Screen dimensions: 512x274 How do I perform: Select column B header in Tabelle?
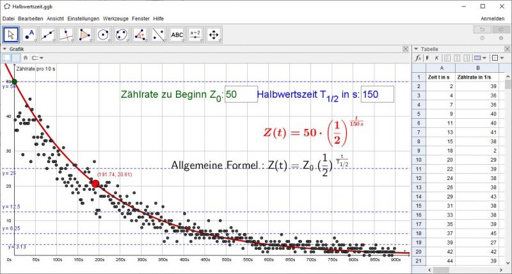(x=477, y=68)
